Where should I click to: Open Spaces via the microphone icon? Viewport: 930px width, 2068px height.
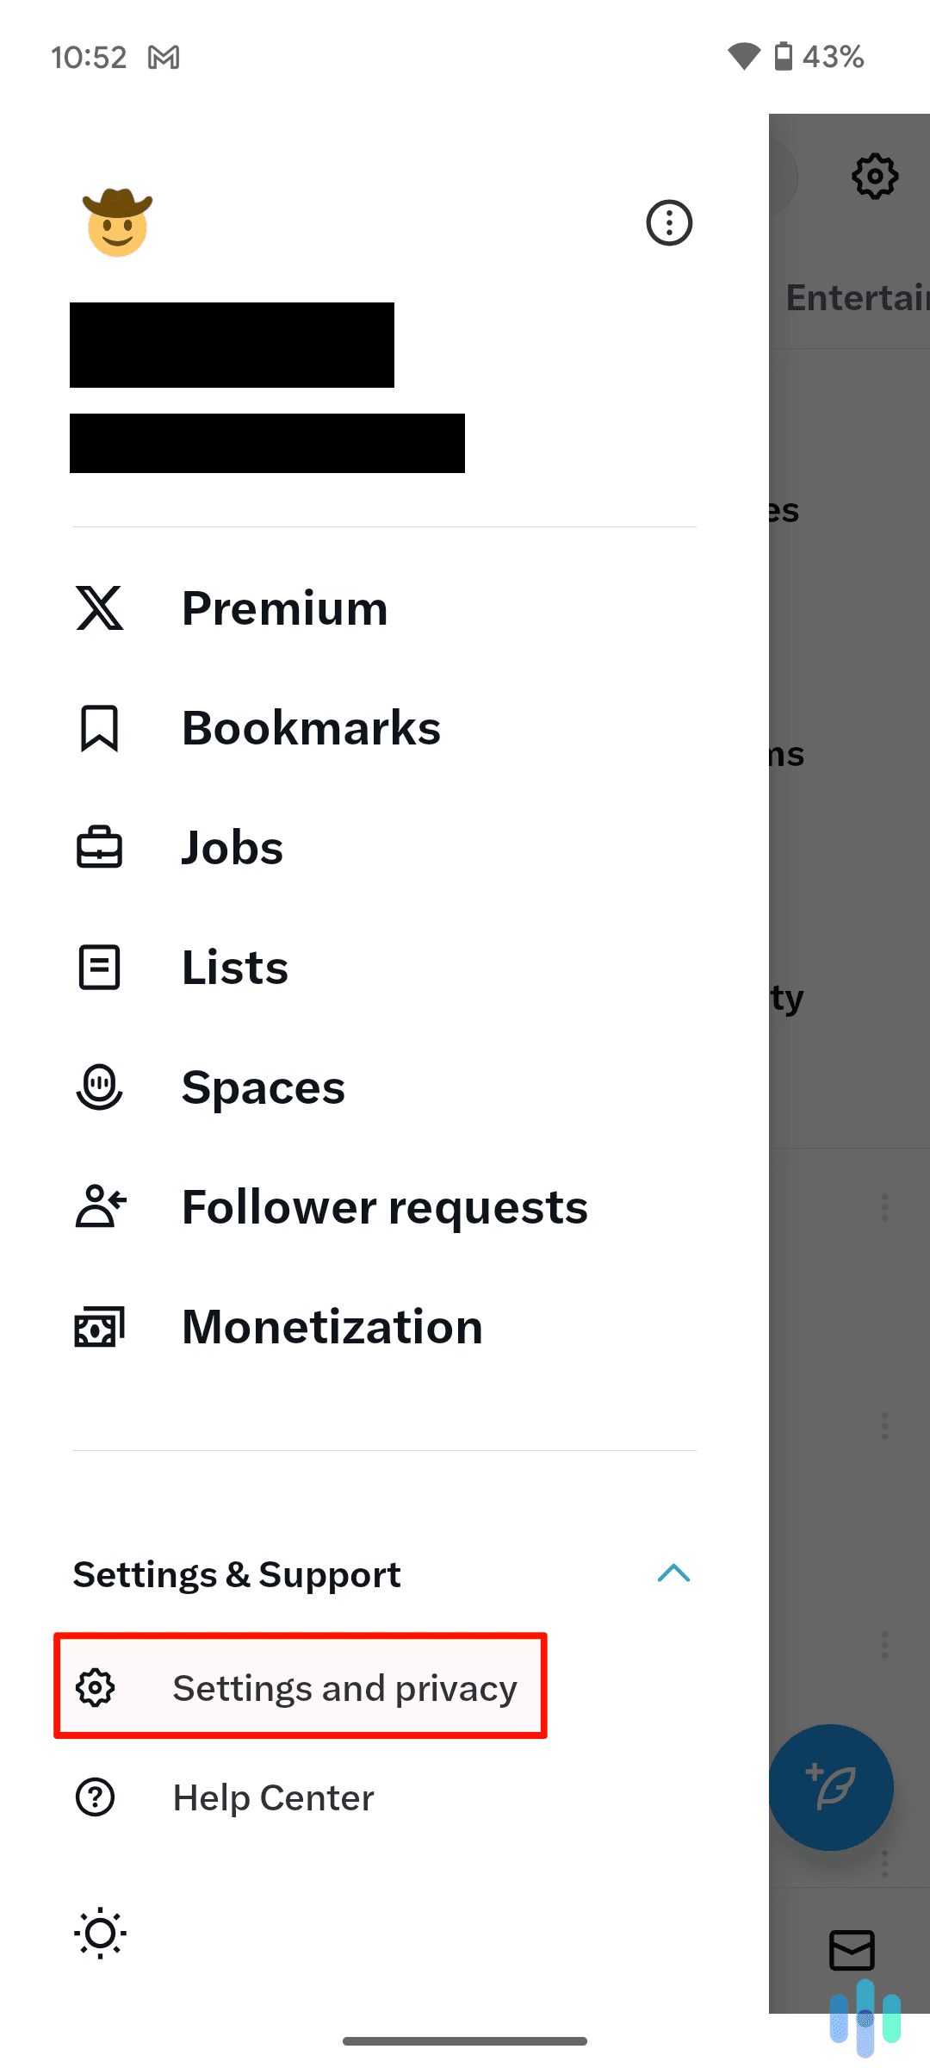pos(99,1087)
